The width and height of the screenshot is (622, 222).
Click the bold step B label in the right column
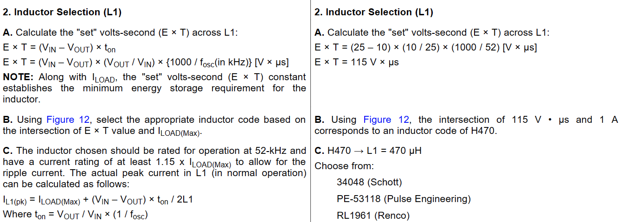[x=320, y=120]
